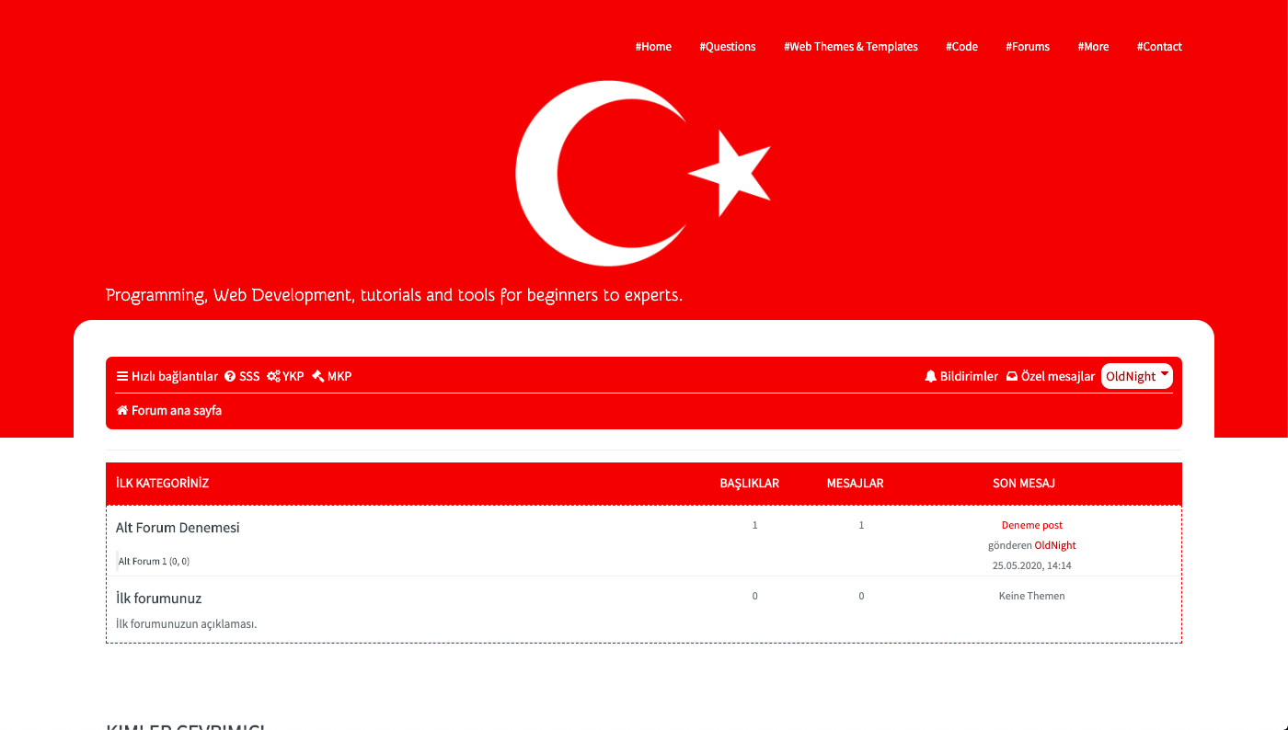Click the SON MESAJ column header
This screenshot has width=1288, height=730.
pos(1024,483)
